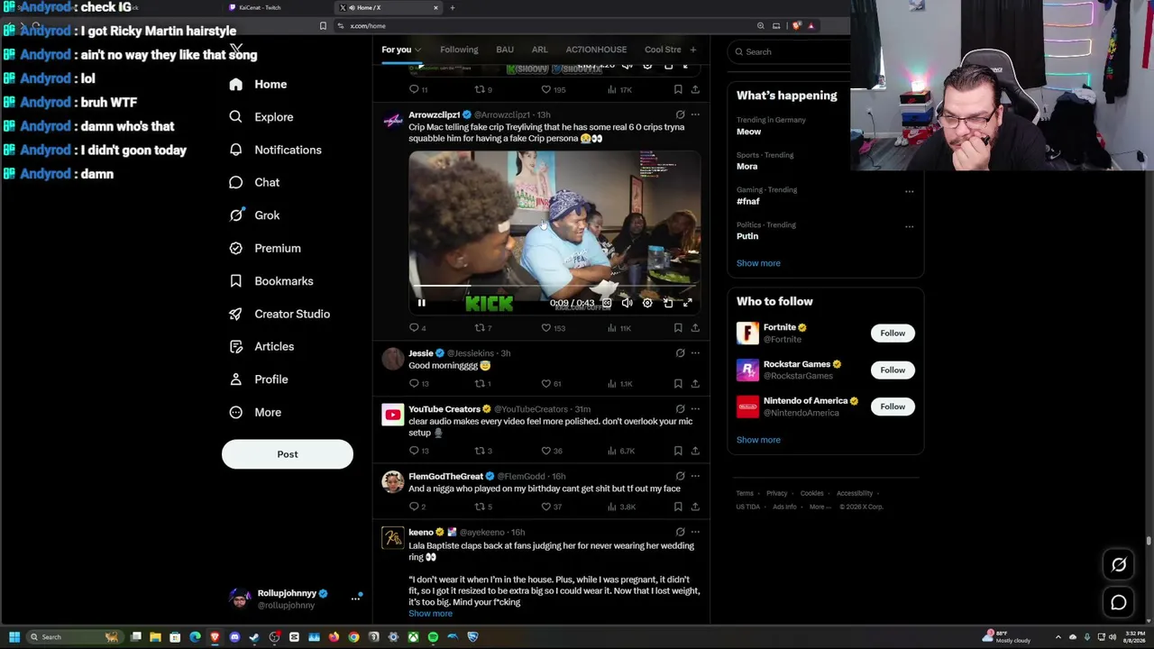Open the Windows Start menu

(x=14, y=637)
